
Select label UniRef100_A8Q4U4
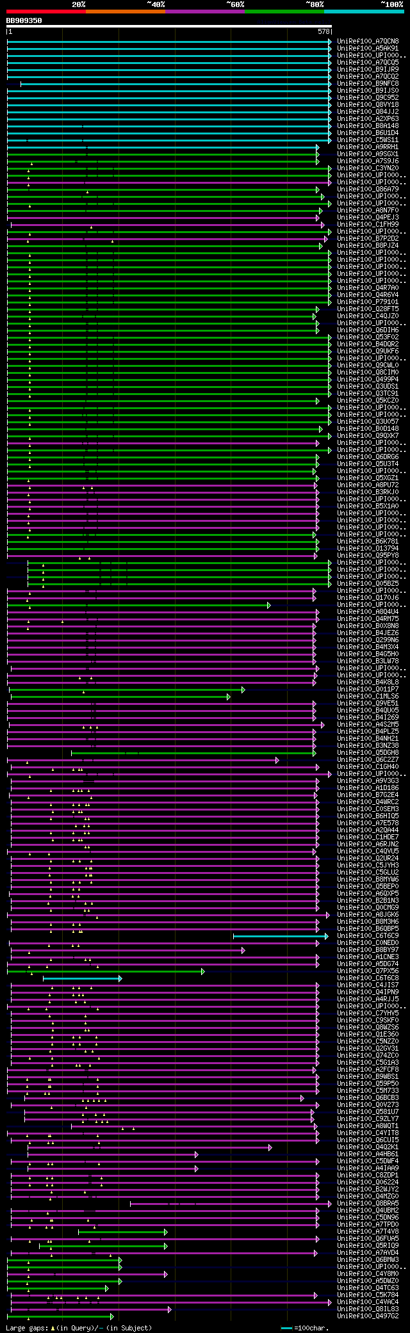[x=368, y=612]
